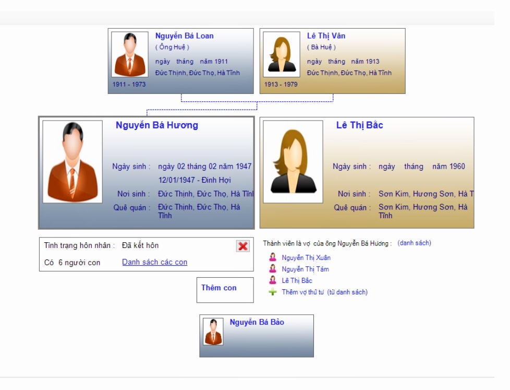Select Lê Thị Bắc in the wives list
510x390 pixels.
[x=297, y=280]
